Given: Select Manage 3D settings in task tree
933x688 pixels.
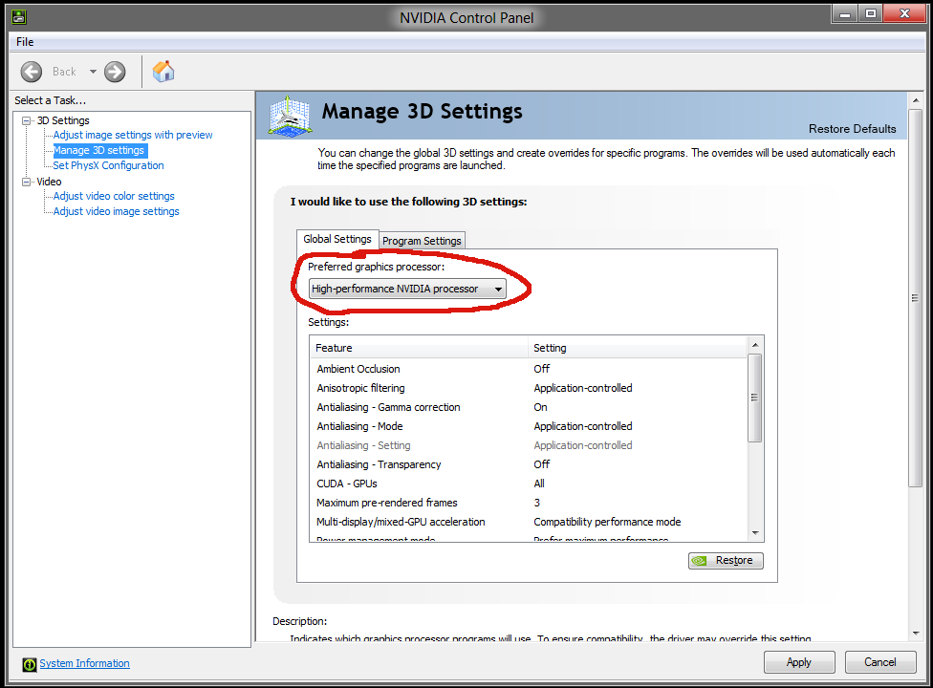Looking at the screenshot, I should tap(100, 150).
